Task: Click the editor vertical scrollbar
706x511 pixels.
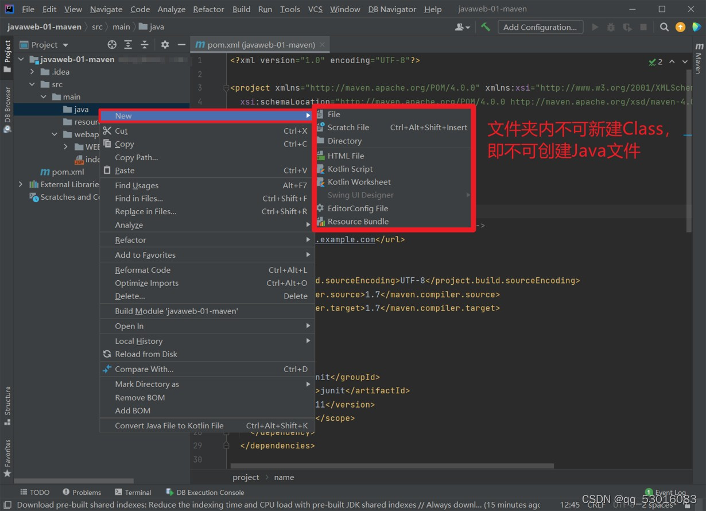Action: (689, 150)
